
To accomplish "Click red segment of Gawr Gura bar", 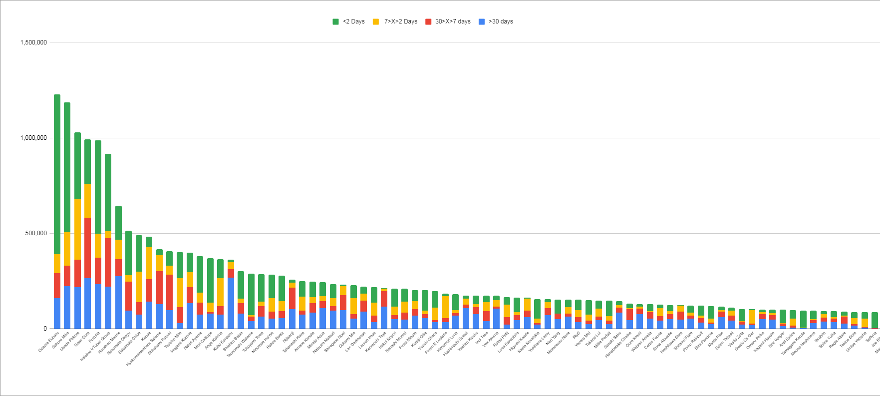I will [x=87, y=248].
